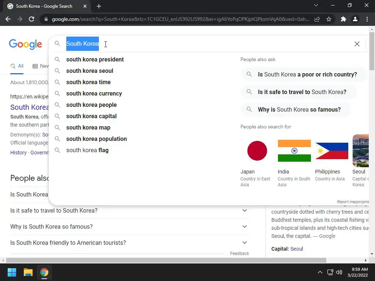Viewport: 375px width, 281px height.
Task: Expand 'Is it safe to travel to South Korea?' question
Action: (x=130, y=210)
